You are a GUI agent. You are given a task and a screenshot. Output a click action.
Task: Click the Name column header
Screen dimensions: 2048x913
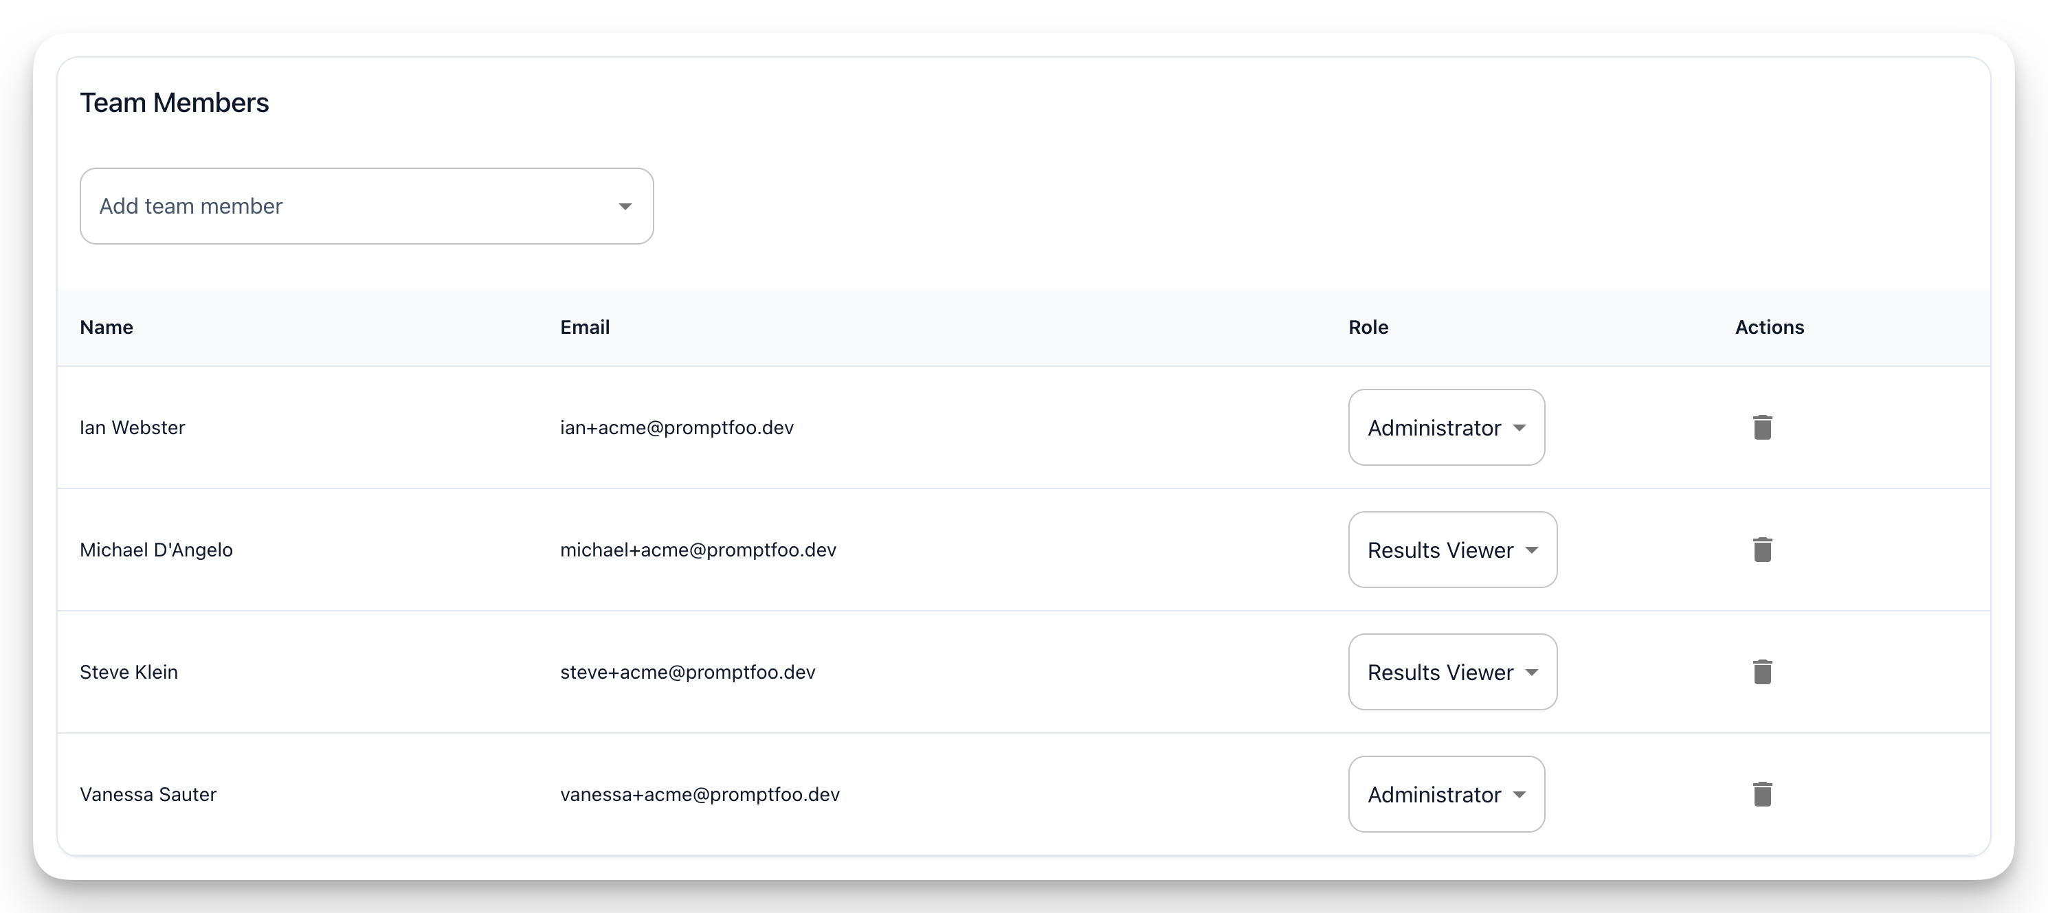tap(107, 328)
